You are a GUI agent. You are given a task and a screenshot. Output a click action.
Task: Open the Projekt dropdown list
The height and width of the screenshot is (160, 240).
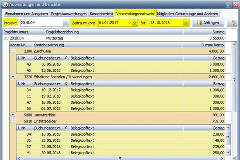point(66,23)
